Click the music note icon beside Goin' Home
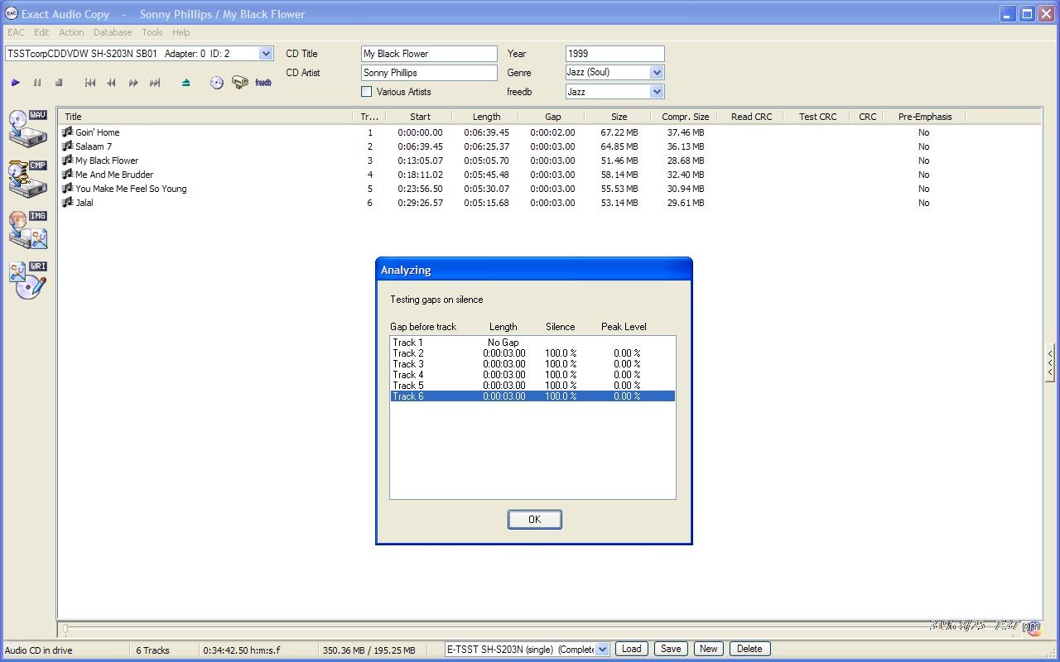This screenshot has width=1060, height=662. (68, 132)
